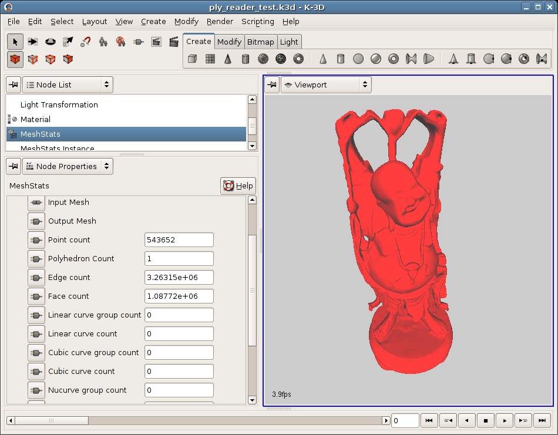This screenshot has height=435, width=558.
Task: Switch to the Bitmap tab
Action: 260,42
